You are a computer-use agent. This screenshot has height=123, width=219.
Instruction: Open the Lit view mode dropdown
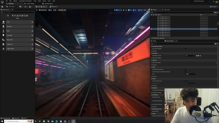tap(50, 10)
